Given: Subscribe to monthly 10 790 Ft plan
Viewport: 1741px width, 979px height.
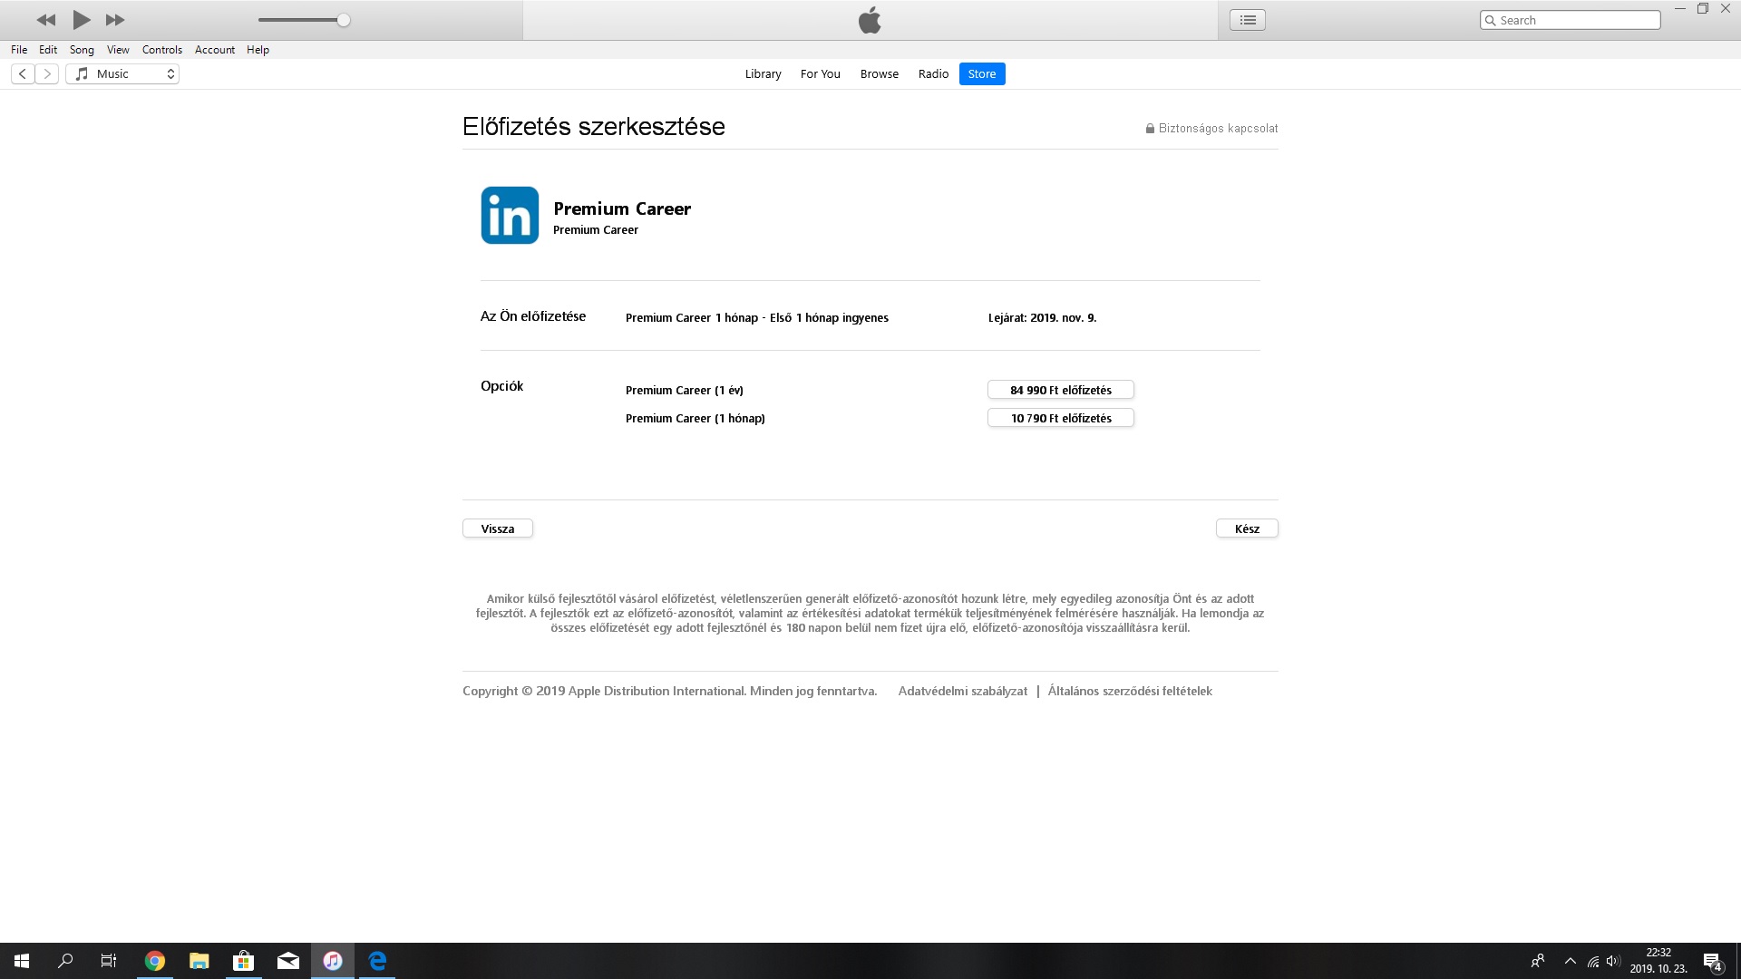Looking at the screenshot, I should coord(1060,418).
